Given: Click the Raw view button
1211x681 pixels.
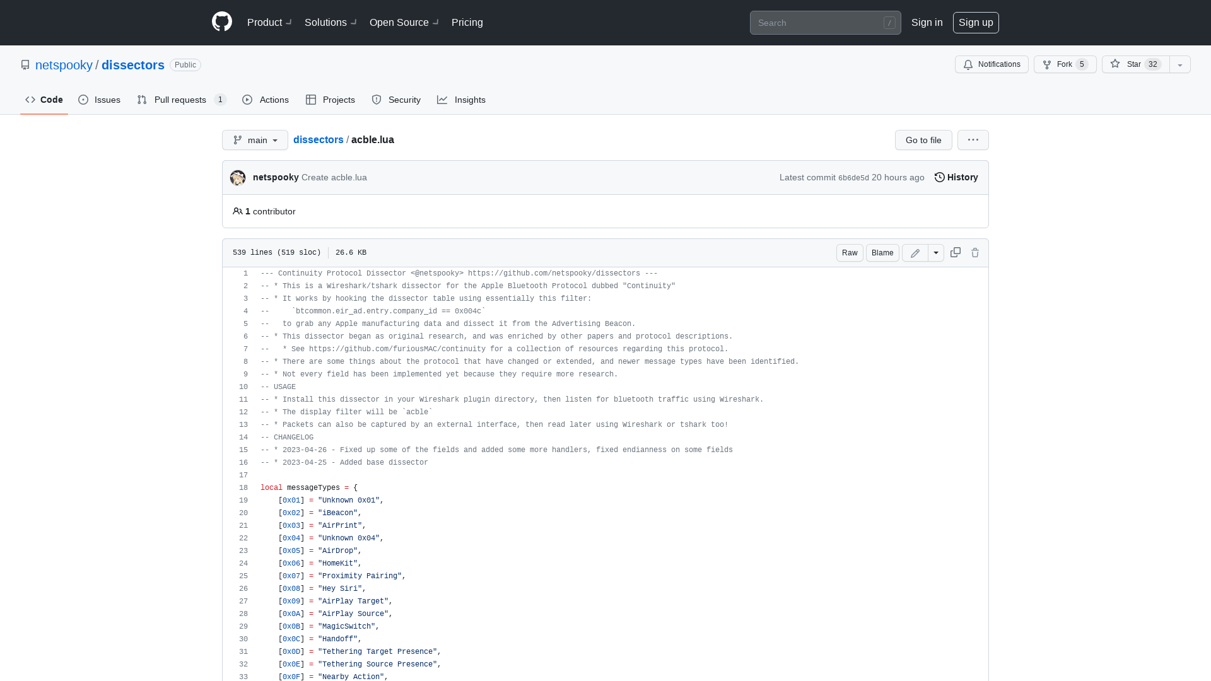Looking at the screenshot, I should [849, 252].
